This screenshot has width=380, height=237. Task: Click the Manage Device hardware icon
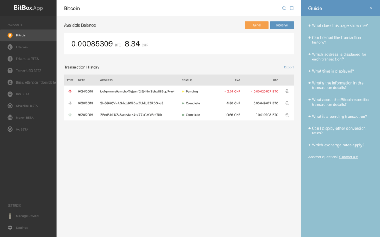[x=10, y=216]
